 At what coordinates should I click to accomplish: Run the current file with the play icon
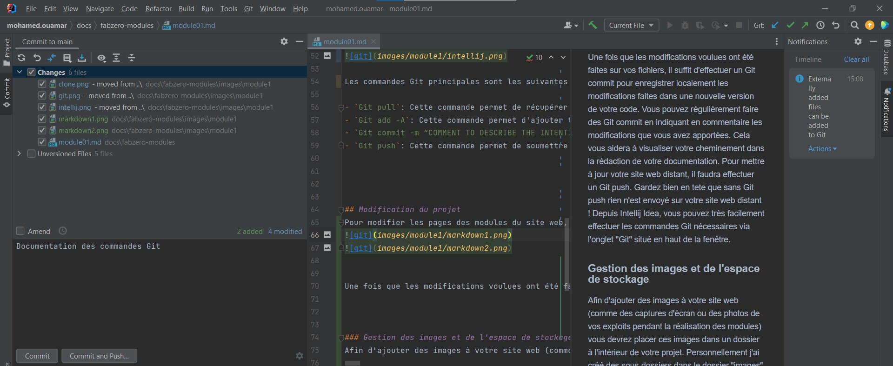pyautogui.click(x=670, y=25)
